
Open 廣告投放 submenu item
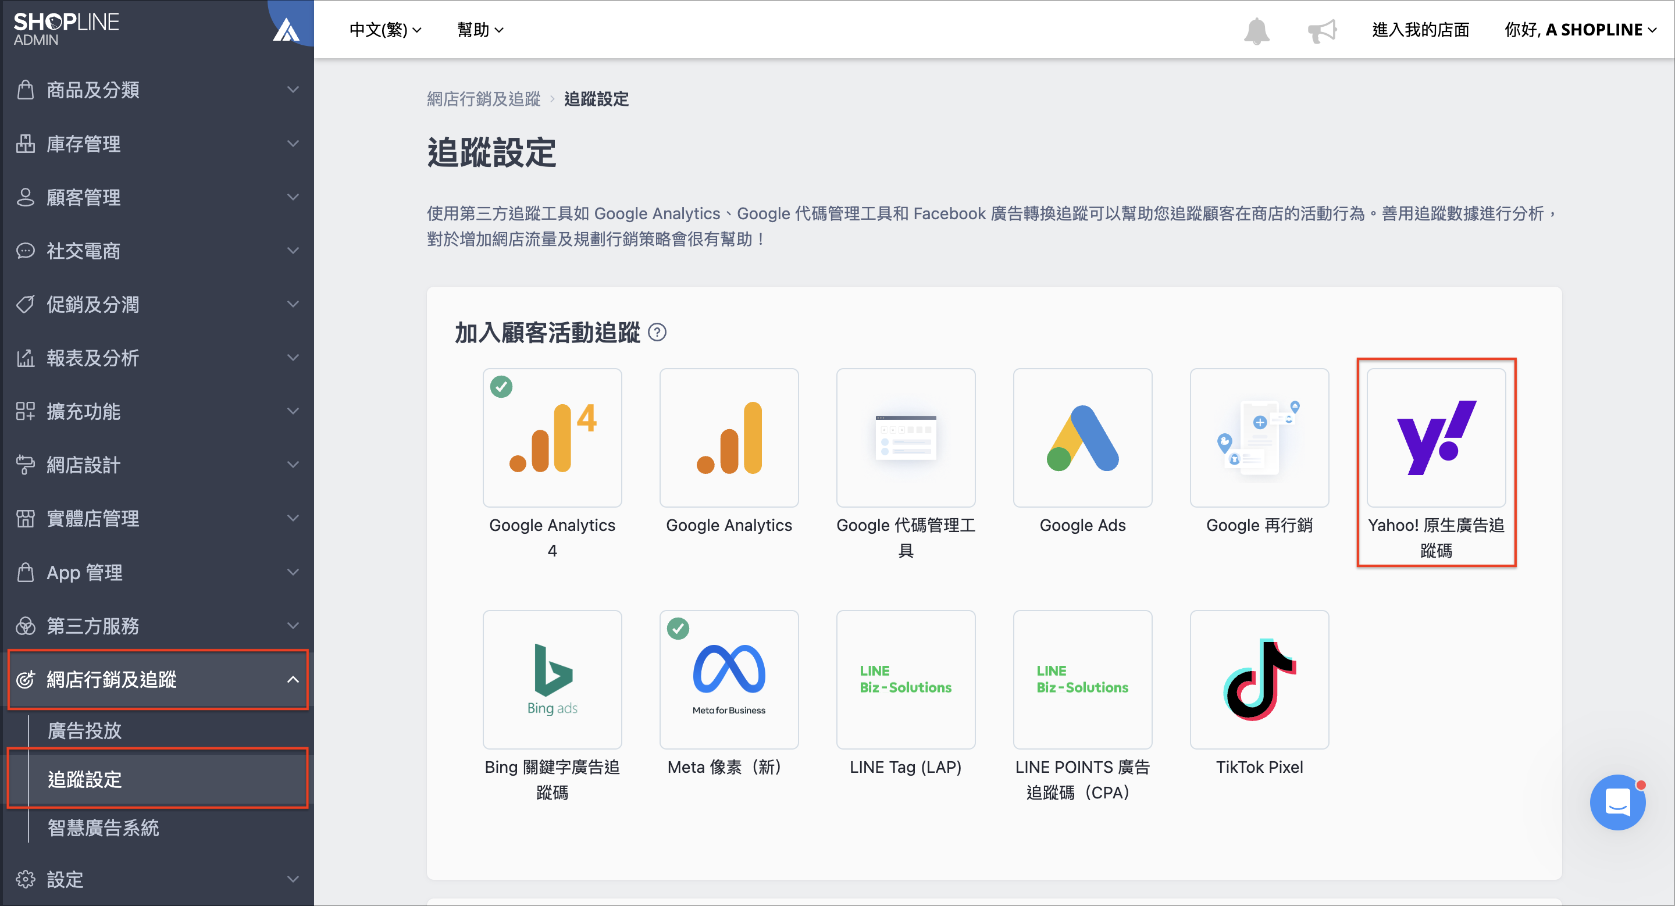84,730
